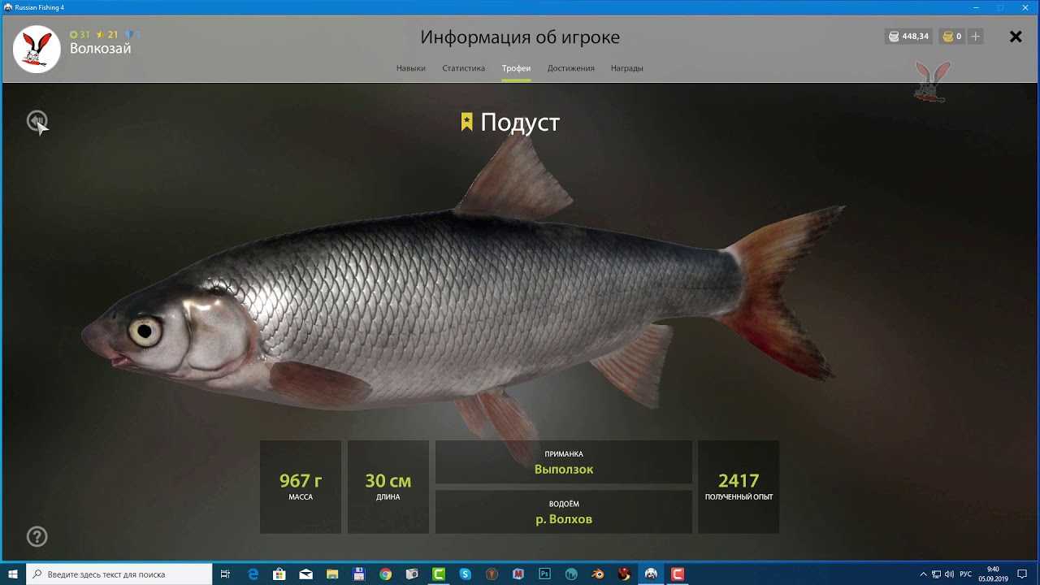Open Blender from the taskbar
The width and height of the screenshot is (1040, 585).
click(x=598, y=574)
